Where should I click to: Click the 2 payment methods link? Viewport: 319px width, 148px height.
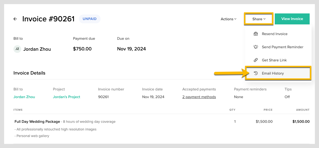[199, 97]
